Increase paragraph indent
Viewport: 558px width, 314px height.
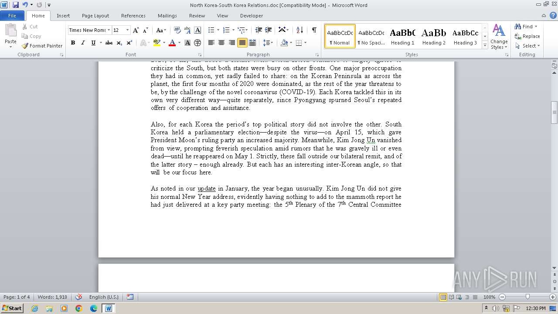coord(269,30)
